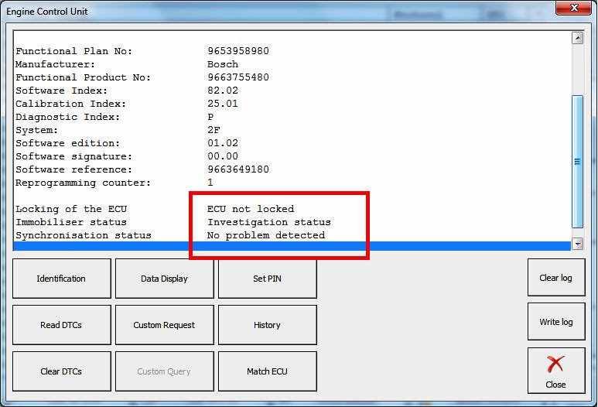
Task: Select the 'Synchronisation status' label
Action: pos(84,235)
